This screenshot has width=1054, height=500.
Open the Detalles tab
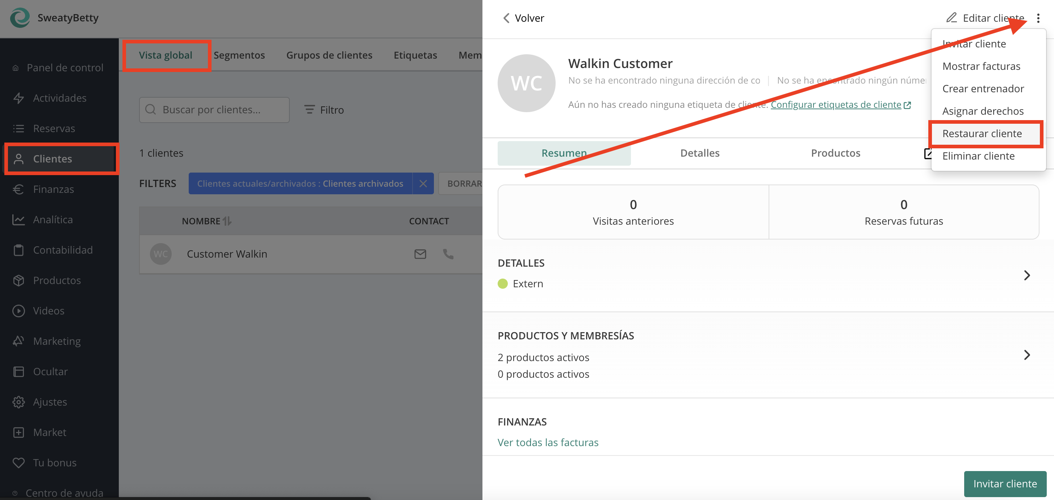700,153
